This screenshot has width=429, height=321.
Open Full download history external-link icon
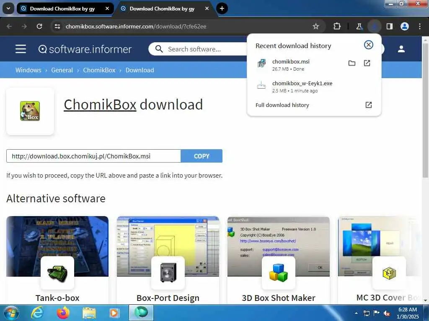(369, 105)
